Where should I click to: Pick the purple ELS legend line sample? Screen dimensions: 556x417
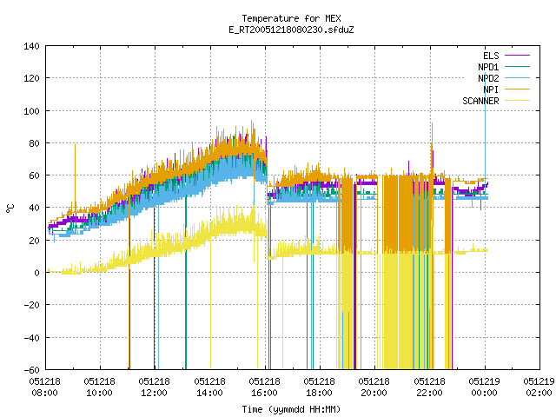[x=517, y=56]
